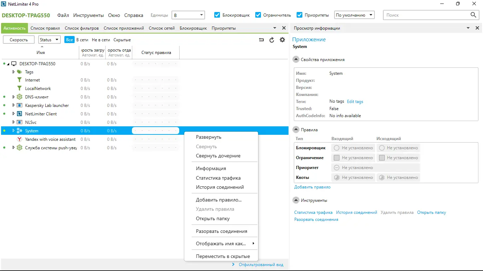483x271 pixels.
Task: Select the NetLimiter Client application icon
Action: click(19, 114)
